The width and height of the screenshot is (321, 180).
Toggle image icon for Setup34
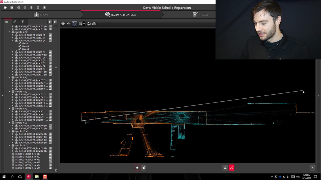pyautogui.click(x=50, y=165)
